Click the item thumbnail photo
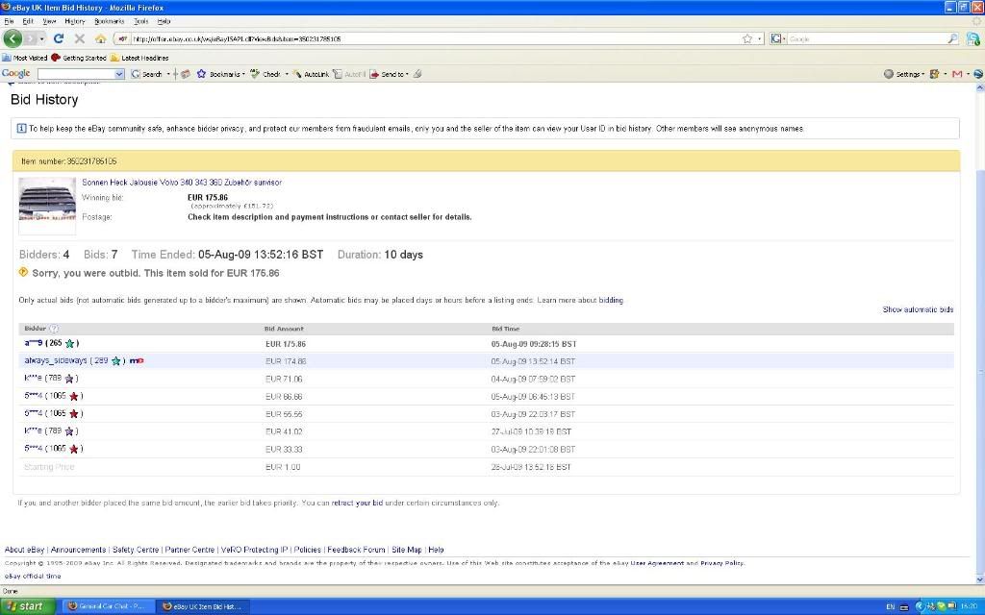Image resolution: width=985 pixels, height=615 pixels. pos(47,204)
